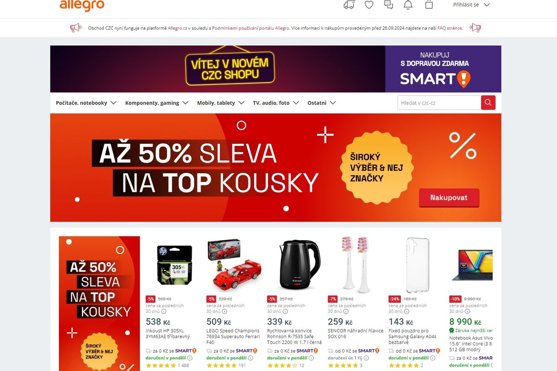Click the Allegro logo
The image size is (557, 371).
pyautogui.click(x=82, y=5)
